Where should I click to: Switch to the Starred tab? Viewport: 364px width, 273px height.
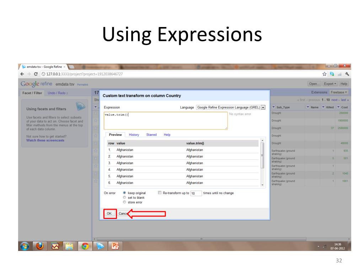pyautogui.click(x=151, y=135)
